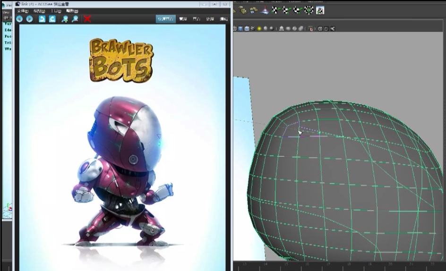Open the UV Texture Editor shelf icon
Viewport: 446px width, 271px height.
point(320,10)
